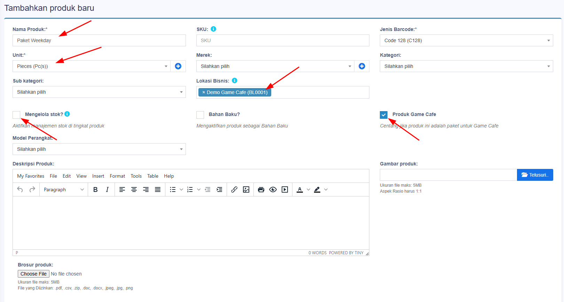Click Telusuri to browse product image
The width and height of the screenshot is (564, 302).
(x=535, y=175)
